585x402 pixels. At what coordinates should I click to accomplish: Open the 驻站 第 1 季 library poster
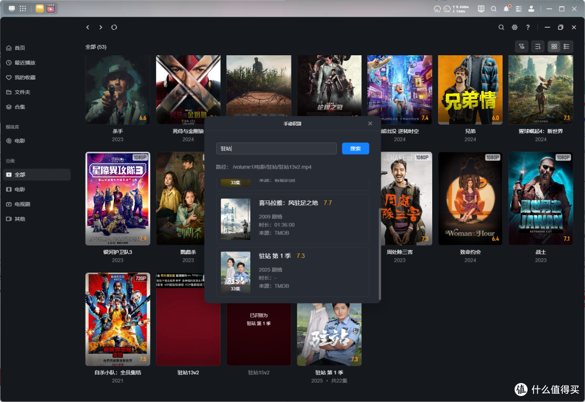coord(329,334)
